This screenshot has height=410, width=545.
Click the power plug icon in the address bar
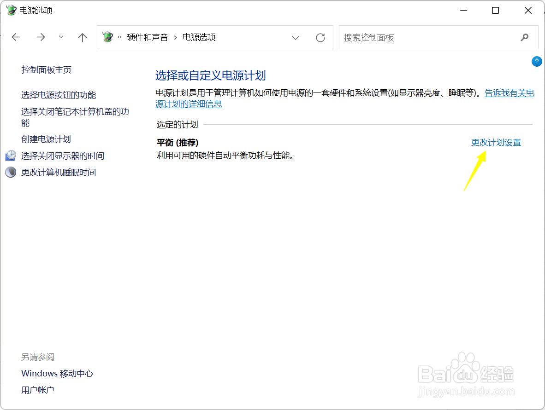click(x=107, y=37)
